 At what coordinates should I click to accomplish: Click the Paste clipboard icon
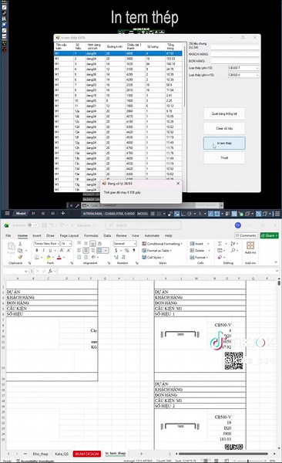coord(12,246)
